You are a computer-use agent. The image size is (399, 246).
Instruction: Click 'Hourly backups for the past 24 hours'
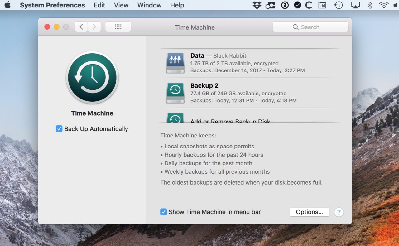click(x=214, y=155)
